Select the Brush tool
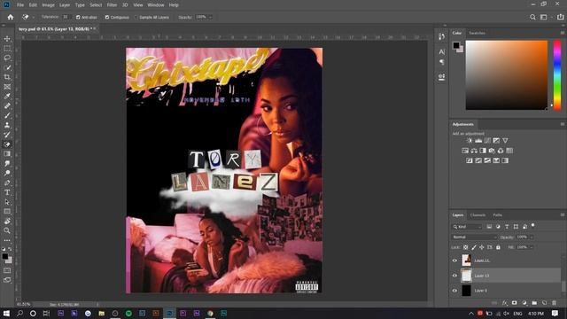Viewport: 567px width, 319px height. [7, 115]
